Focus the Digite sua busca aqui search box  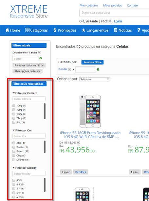pos(114,13)
